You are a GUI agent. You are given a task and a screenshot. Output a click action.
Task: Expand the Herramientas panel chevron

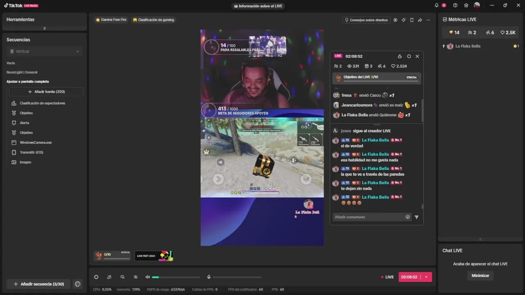pos(44,28)
